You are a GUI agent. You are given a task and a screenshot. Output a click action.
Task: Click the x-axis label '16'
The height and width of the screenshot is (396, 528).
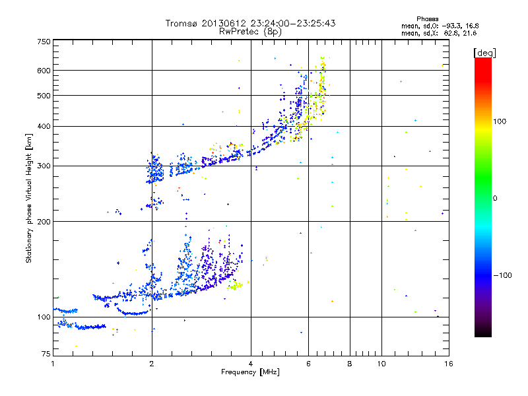click(x=449, y=364)
